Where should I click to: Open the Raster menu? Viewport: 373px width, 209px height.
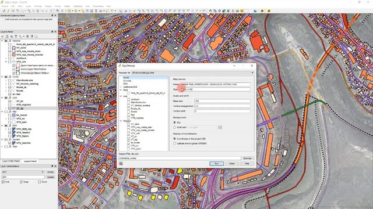click(x=68, y=6)
